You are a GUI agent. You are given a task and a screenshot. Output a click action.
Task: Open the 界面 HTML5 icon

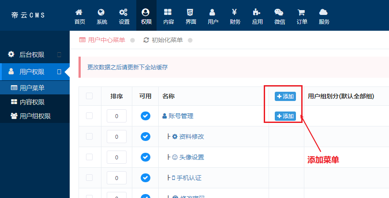click(x=191, y=12)
